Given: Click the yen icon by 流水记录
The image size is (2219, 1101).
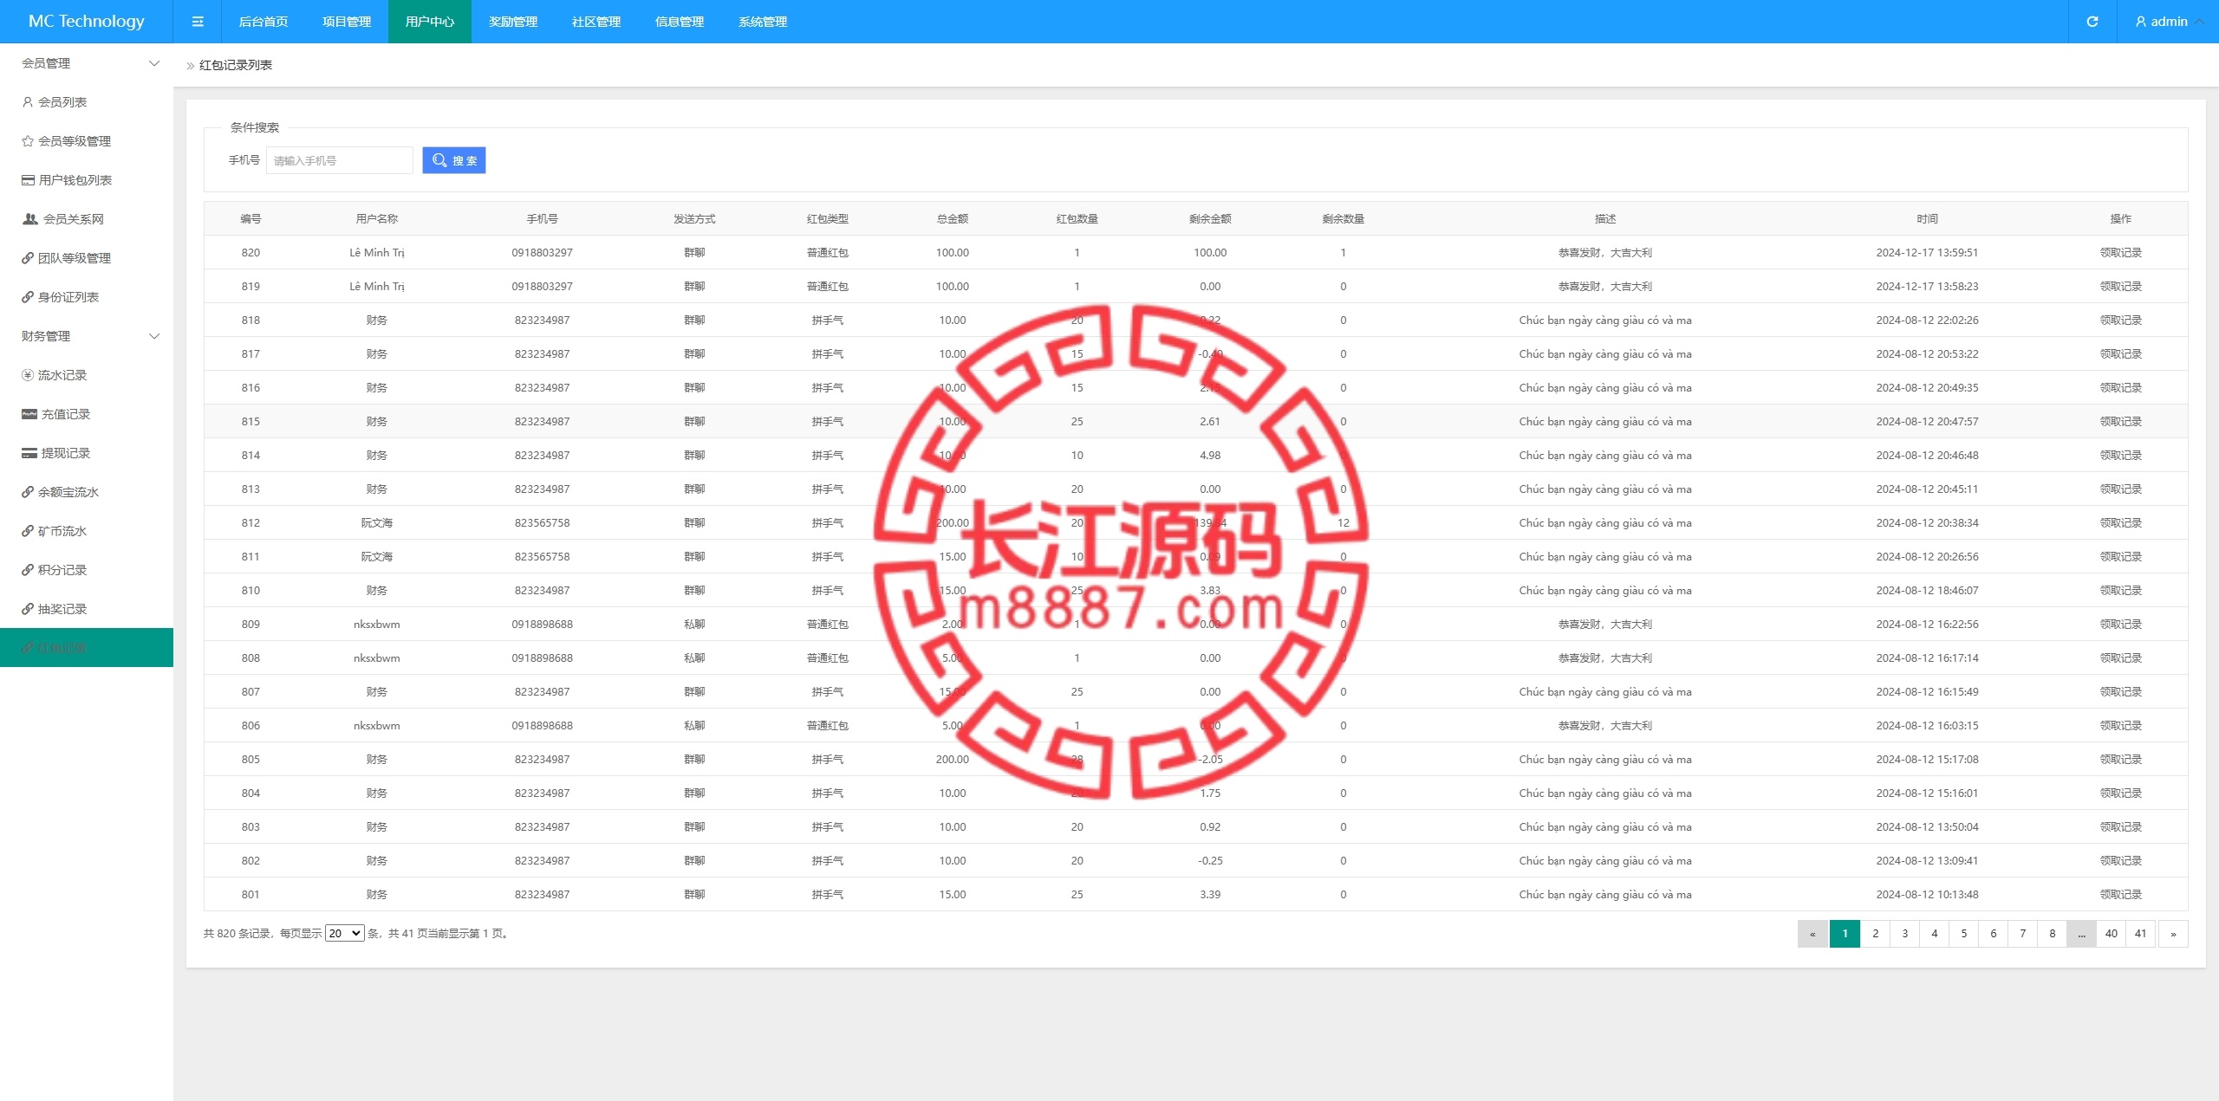Looking at the screenshot, I should click(x=28, y=375).
